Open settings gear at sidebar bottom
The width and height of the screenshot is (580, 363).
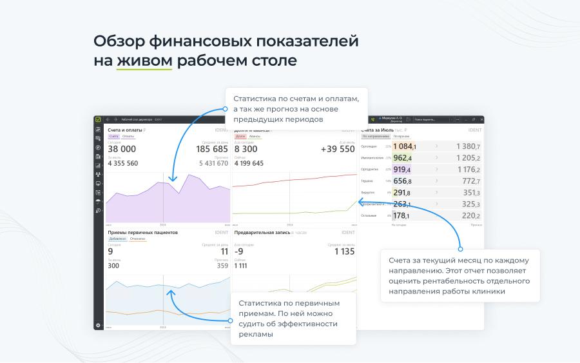[x=98, y=325]
